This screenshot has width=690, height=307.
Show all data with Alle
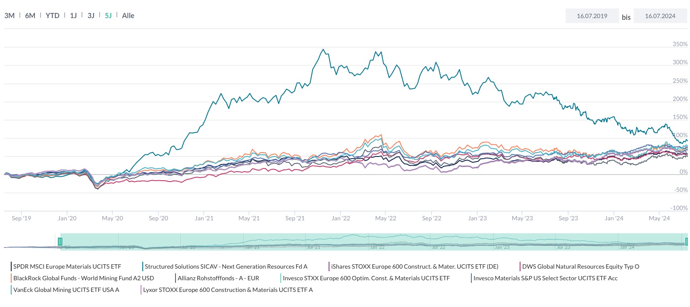tap(128, 16)
